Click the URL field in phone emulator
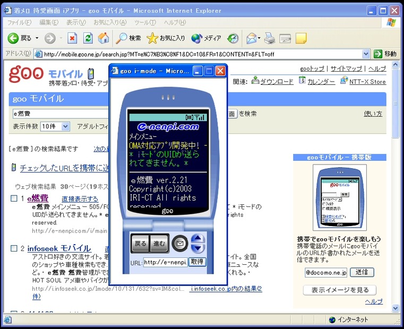 point(165,262)
